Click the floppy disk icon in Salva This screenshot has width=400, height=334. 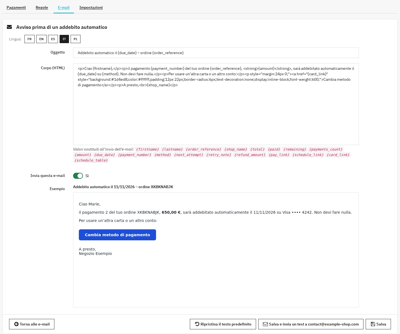pos(373,324)
